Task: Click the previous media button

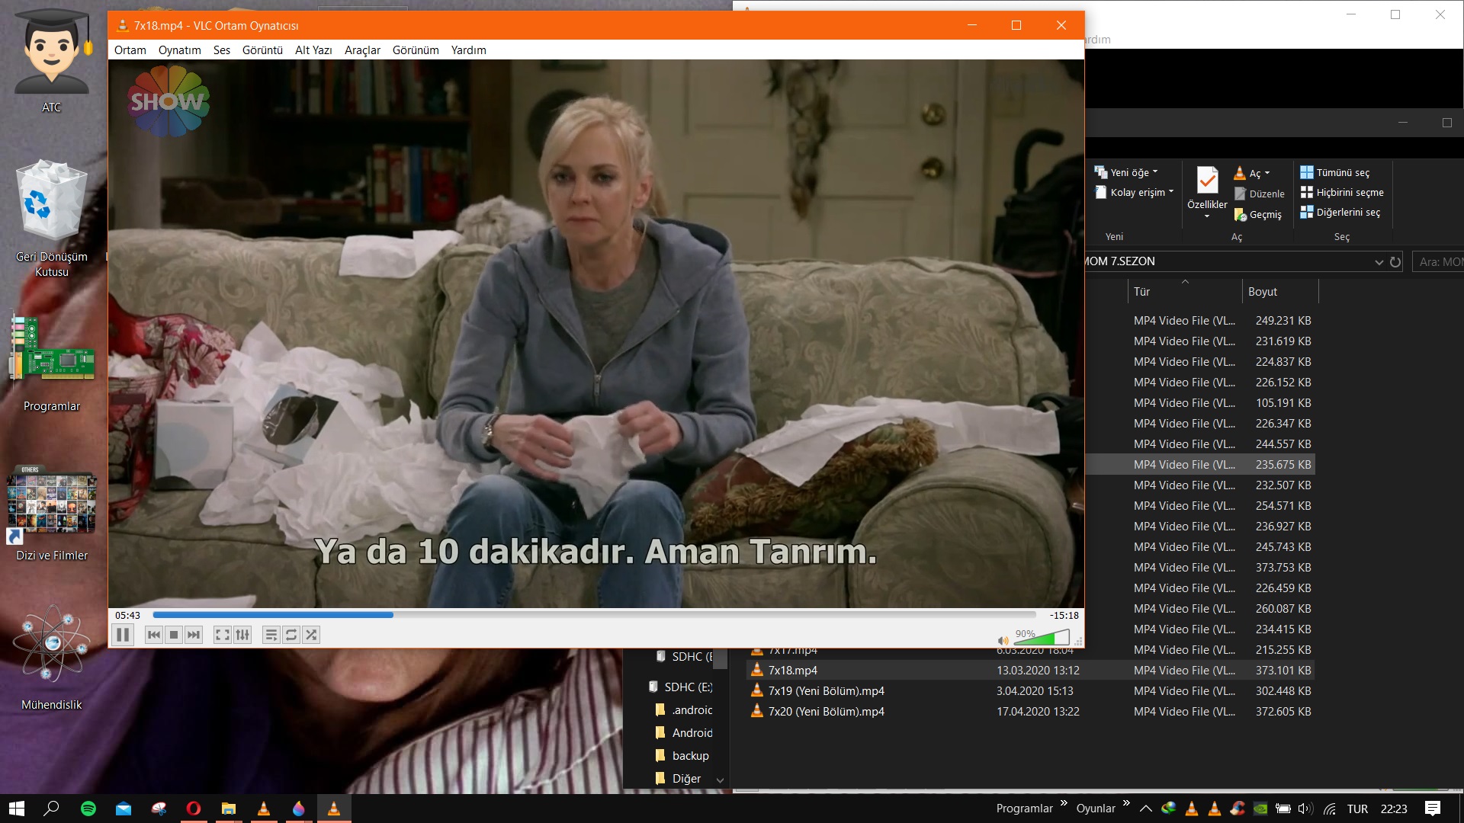Action: pos(154,635)
